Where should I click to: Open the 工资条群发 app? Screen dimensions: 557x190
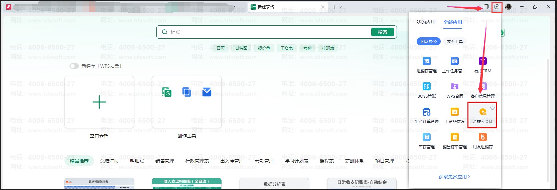[454, 112]
